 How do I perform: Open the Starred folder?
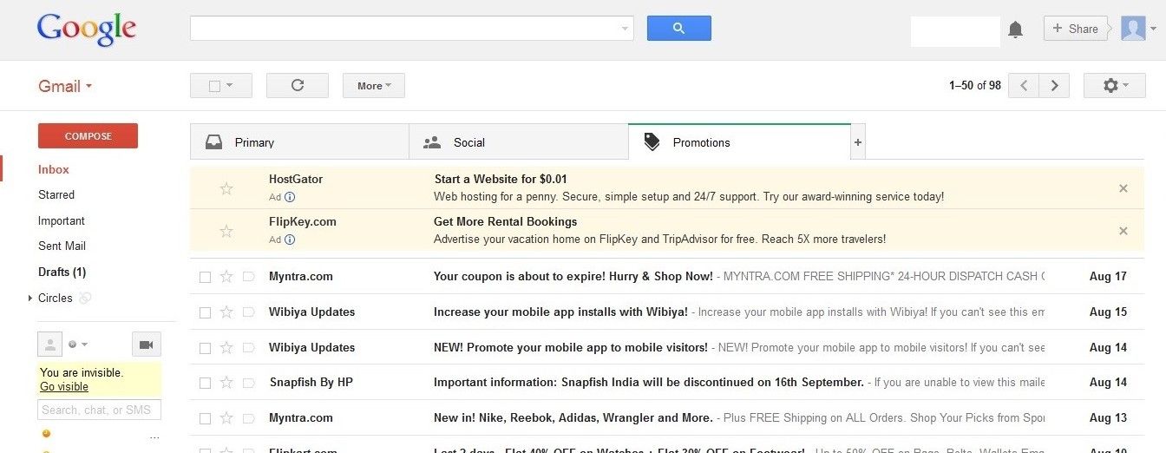pos(56,194)
